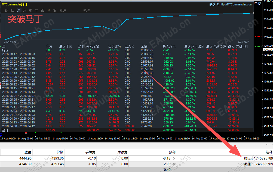Screen dimensions: 273x172
Task: Click the 盈亏金额 column heading
Action: (93, 46)
